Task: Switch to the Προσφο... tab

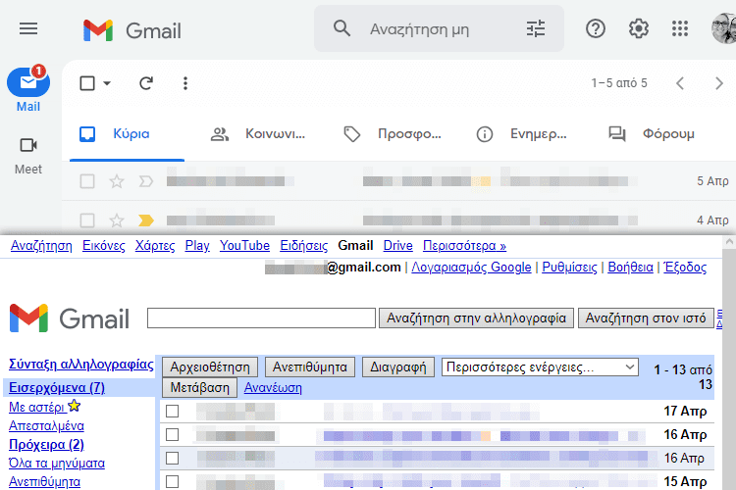Action: (393, 134)
